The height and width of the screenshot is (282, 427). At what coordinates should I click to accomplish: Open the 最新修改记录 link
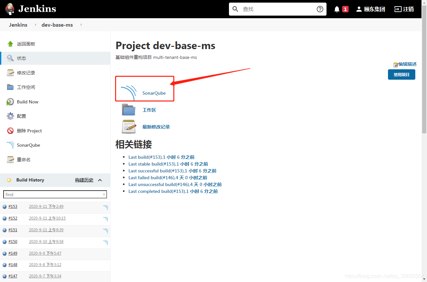click(156, 127)
